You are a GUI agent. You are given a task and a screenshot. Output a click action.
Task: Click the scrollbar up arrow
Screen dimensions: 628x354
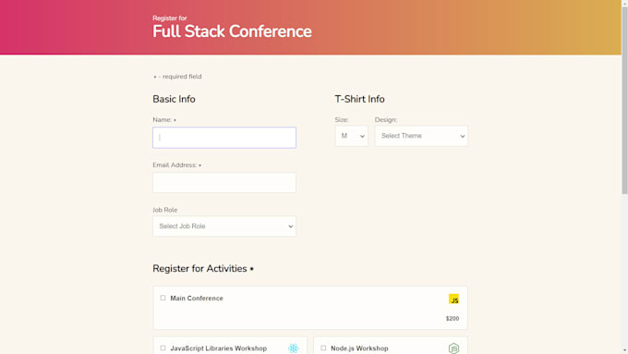[624, 3]
